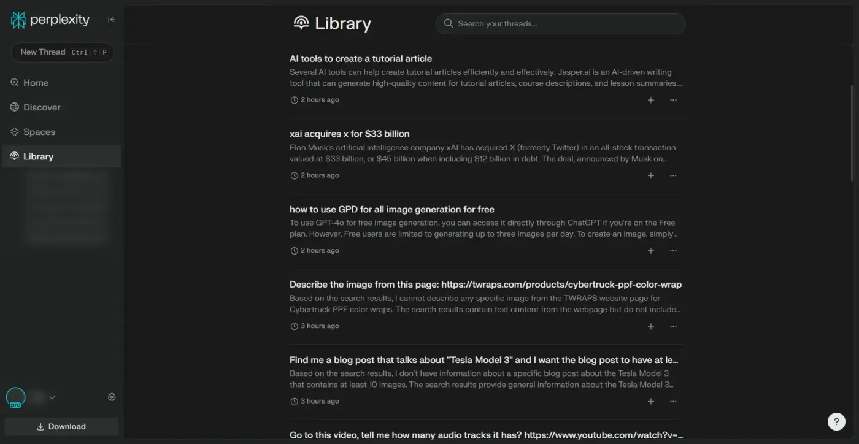Open thread "AI tools to create a tutorial article"
This screenshot has height=444, width=859.
click(361, 59)
